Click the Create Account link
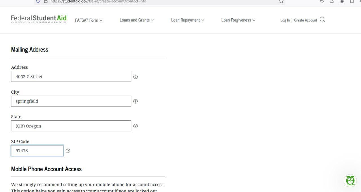 (x=305, y=20)
